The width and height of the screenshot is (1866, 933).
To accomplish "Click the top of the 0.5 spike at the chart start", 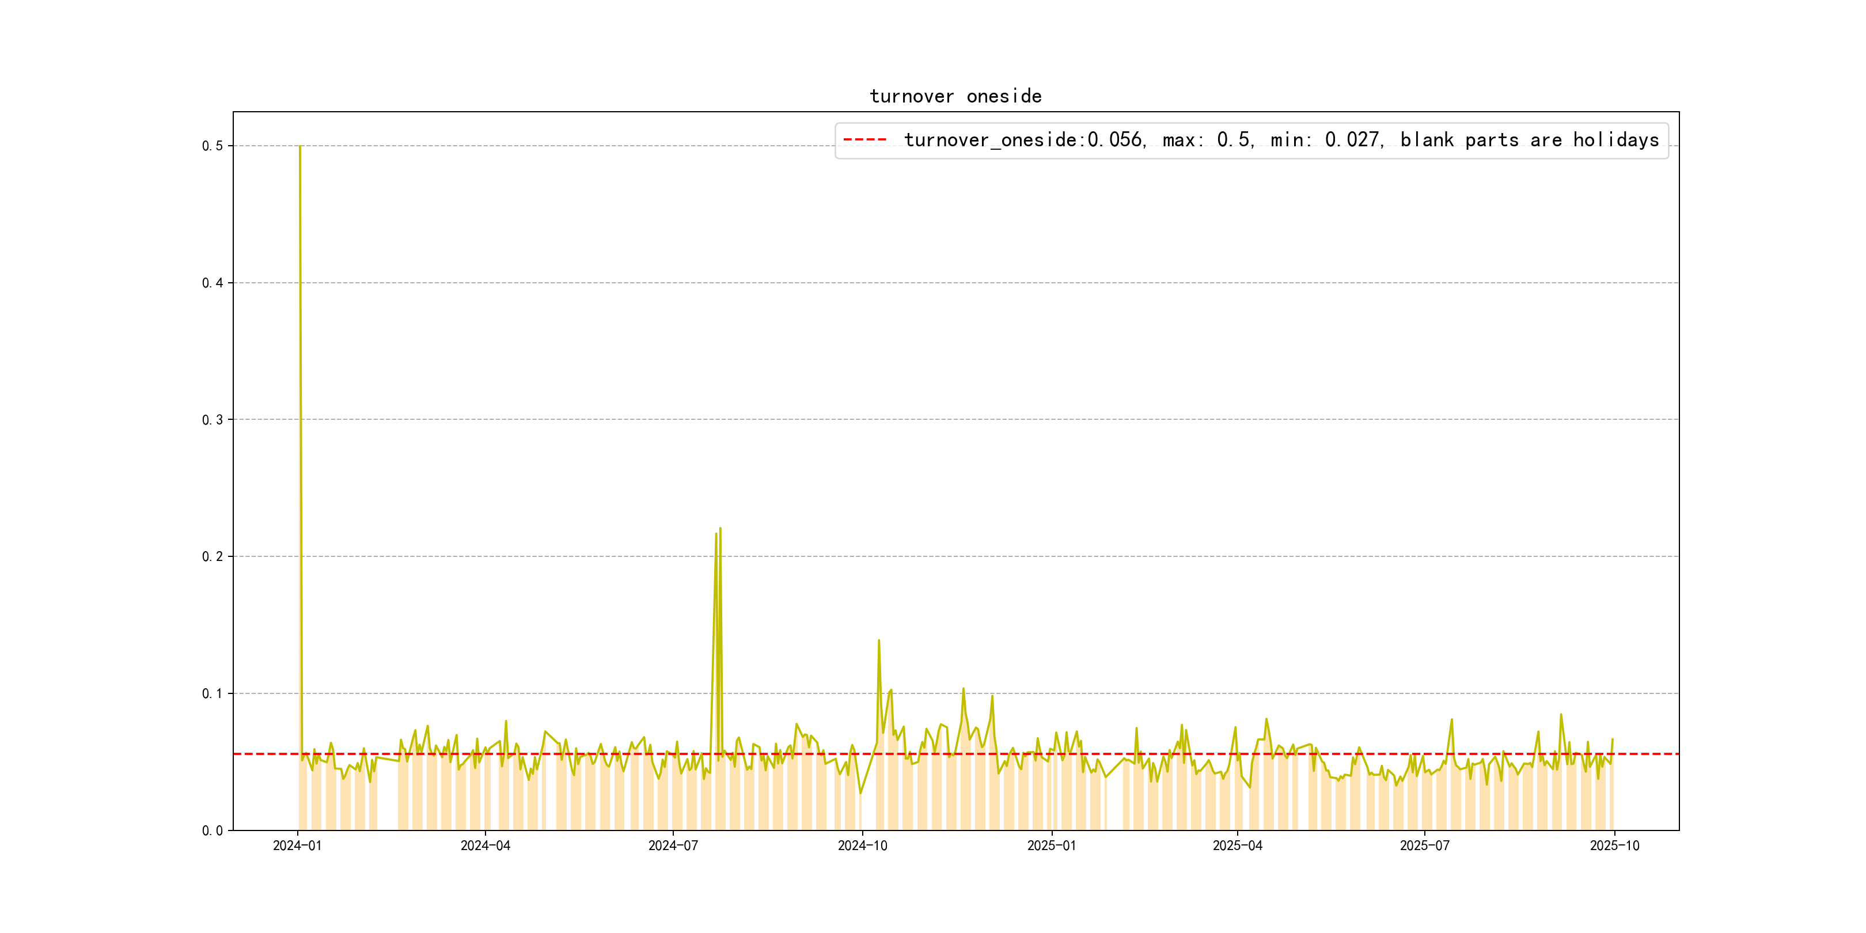I will pos(300,147).
